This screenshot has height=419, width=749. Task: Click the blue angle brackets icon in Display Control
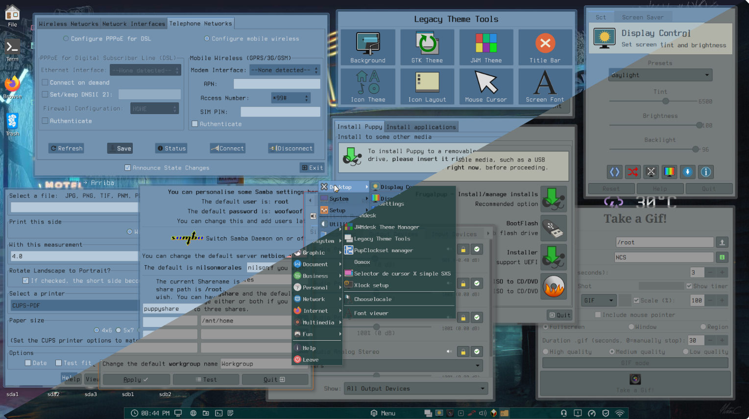[x=614, y=172]
